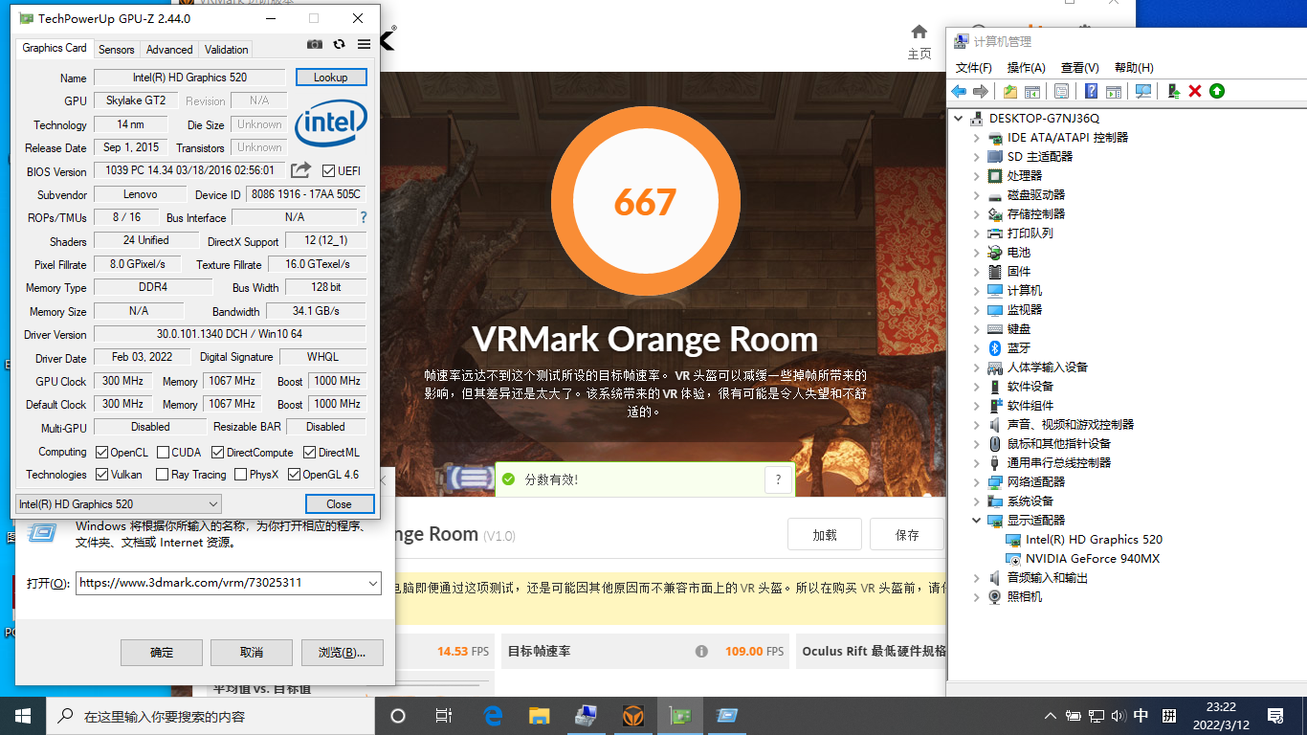Select NVIDIA GeForce 940MX device entry
This screenshot has height=735, width=1307.
tap(1091, 559)
